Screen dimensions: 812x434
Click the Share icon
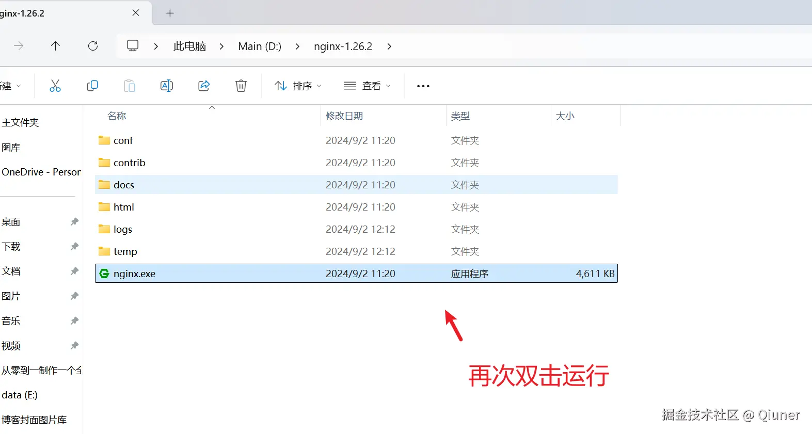(x=204, y=86)
